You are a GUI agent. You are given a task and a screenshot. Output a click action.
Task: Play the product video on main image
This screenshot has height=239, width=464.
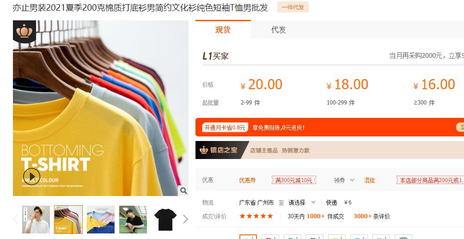pyautogui.click(x=32, y=177)
